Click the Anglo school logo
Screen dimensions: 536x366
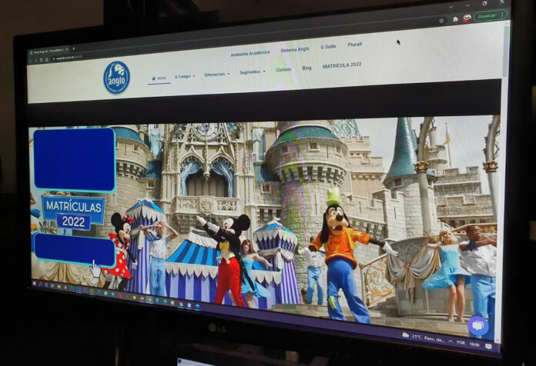coord(116,78)
